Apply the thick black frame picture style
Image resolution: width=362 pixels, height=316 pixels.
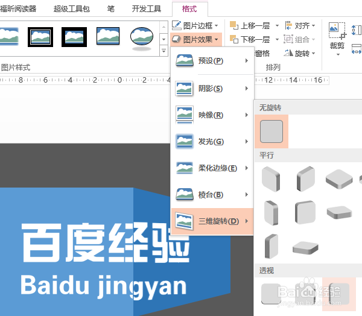(x=74, y=37)
